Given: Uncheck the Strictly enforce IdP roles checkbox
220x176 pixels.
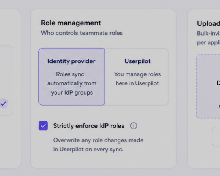Looking at the screenshot, I should pos(43,126).
